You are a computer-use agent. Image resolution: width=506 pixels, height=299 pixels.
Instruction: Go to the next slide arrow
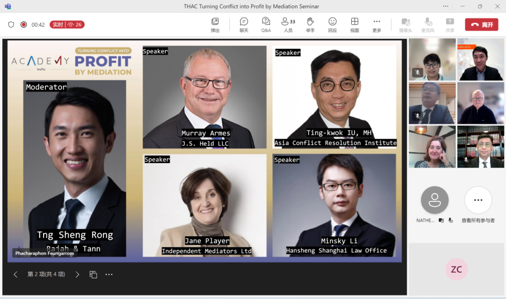77,275
